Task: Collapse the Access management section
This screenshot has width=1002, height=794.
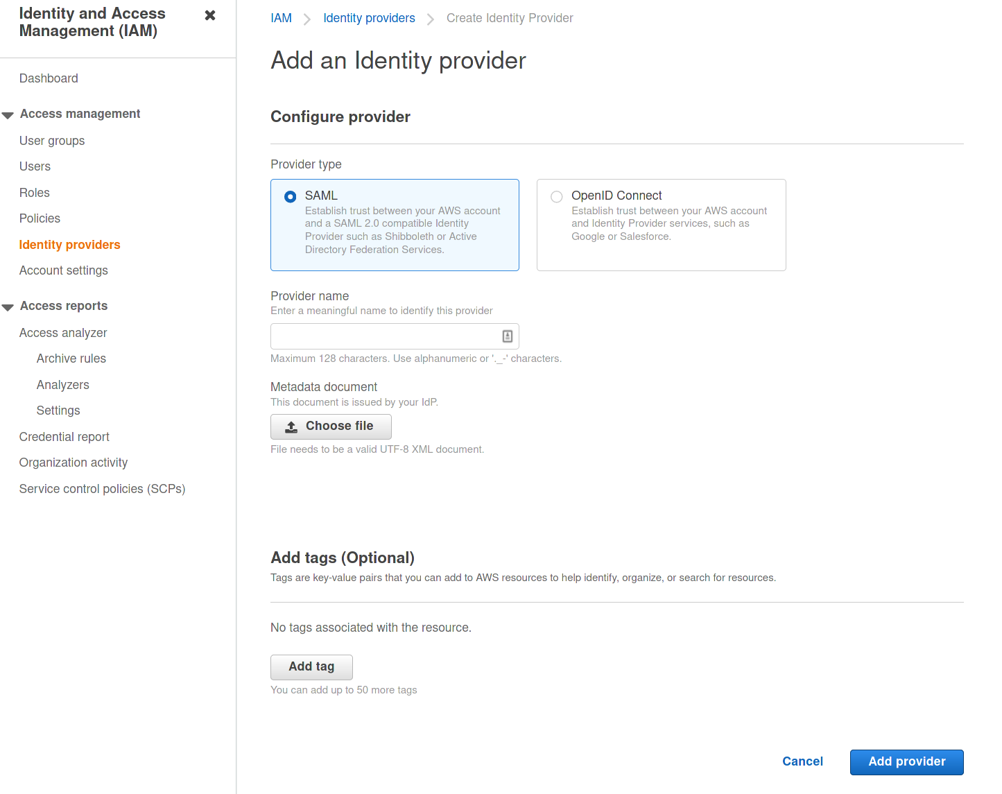Action: [x=8, y=114]
